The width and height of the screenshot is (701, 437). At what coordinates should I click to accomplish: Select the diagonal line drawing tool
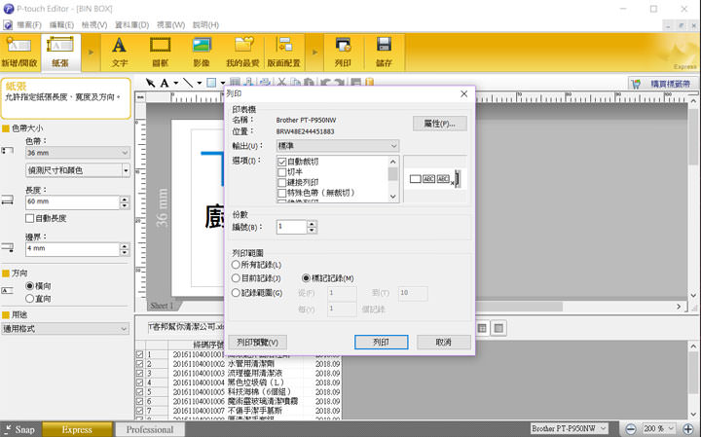tap(188, 83)
